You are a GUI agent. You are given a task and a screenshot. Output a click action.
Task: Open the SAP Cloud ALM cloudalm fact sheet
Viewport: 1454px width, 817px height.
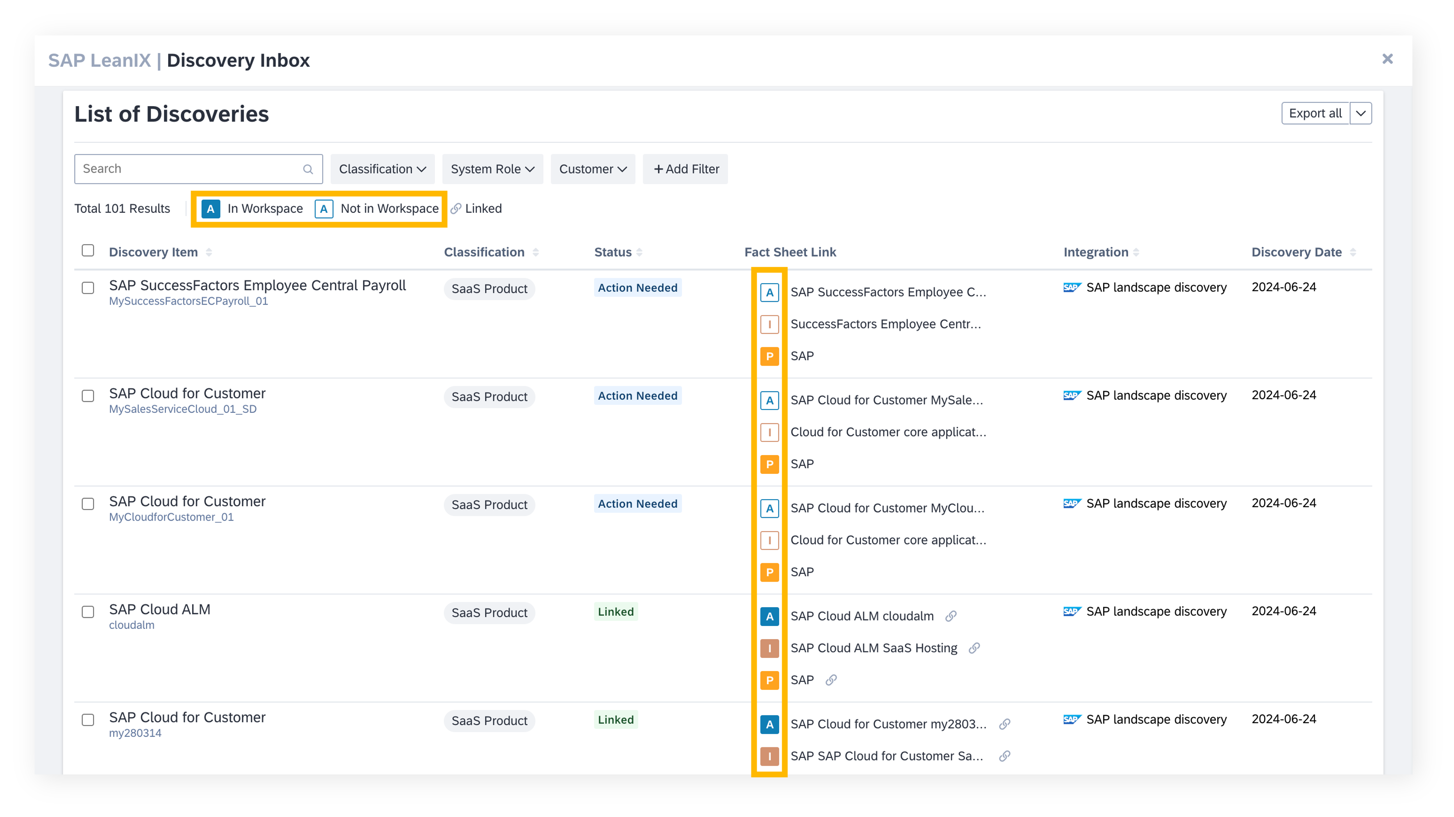click(862, 616)
